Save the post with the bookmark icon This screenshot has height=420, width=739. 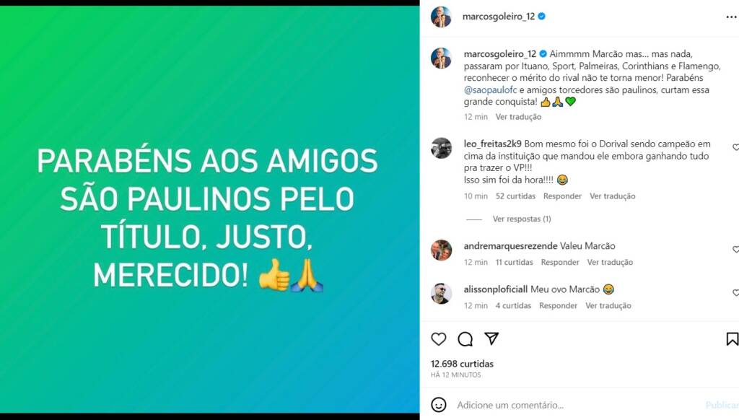click(733, 339)
